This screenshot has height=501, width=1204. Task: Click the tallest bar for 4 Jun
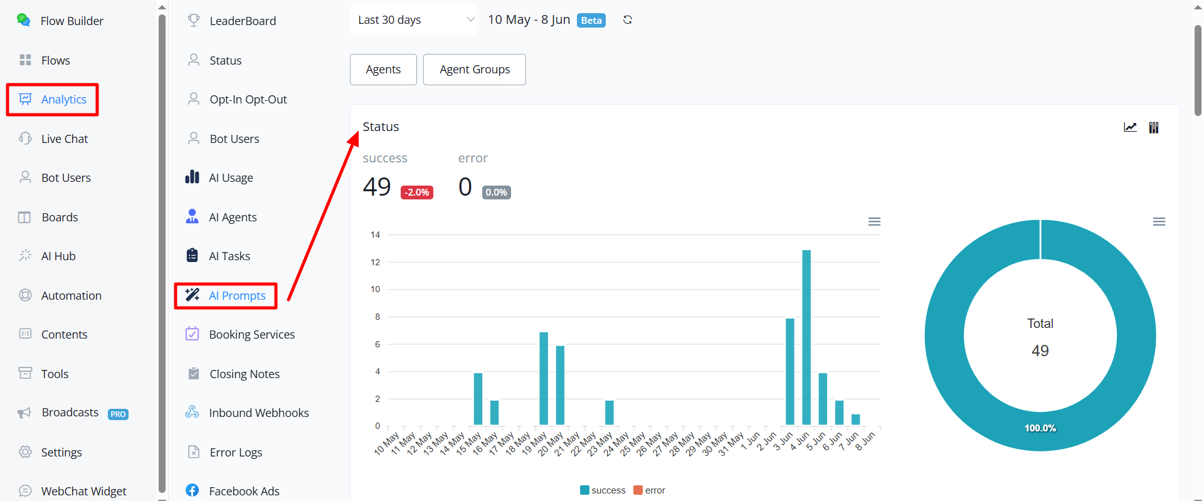click(x=806, y=337)
